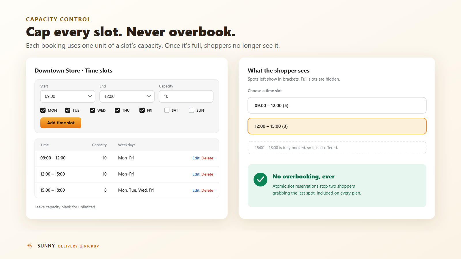The height and width of the screenshot is (259, 461).
Task: Click 'Downtown Store · Time slots' title
Action: [x=73, y=71]
